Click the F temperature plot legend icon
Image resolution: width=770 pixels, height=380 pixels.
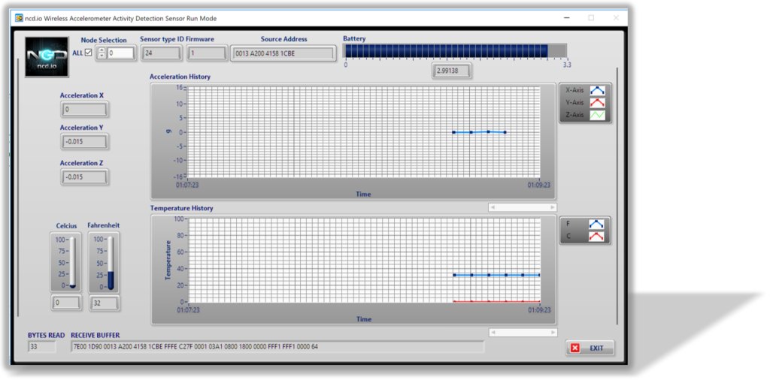pyautogui.click(x=596, y=224)
